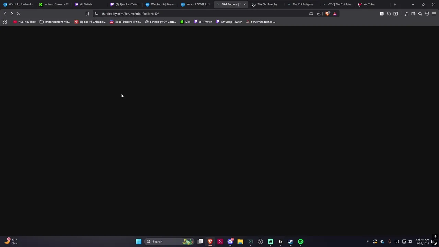The width and height of the screenshot is (439, 247).
Task: Open Steam from the taskbar
Action: coord(290,242)
